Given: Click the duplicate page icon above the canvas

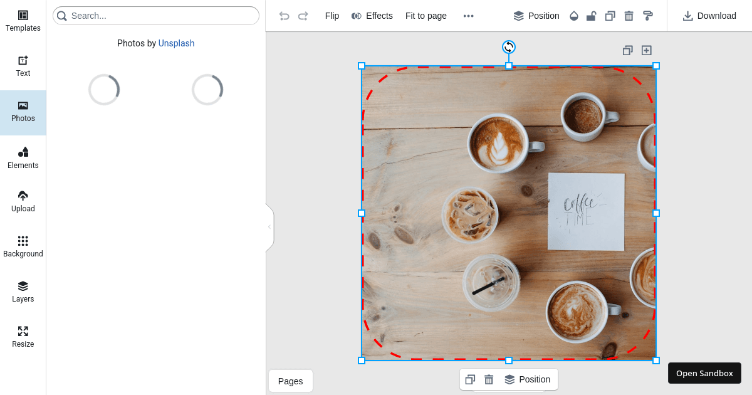Looking at the screenshot, I should pos(627,50).
